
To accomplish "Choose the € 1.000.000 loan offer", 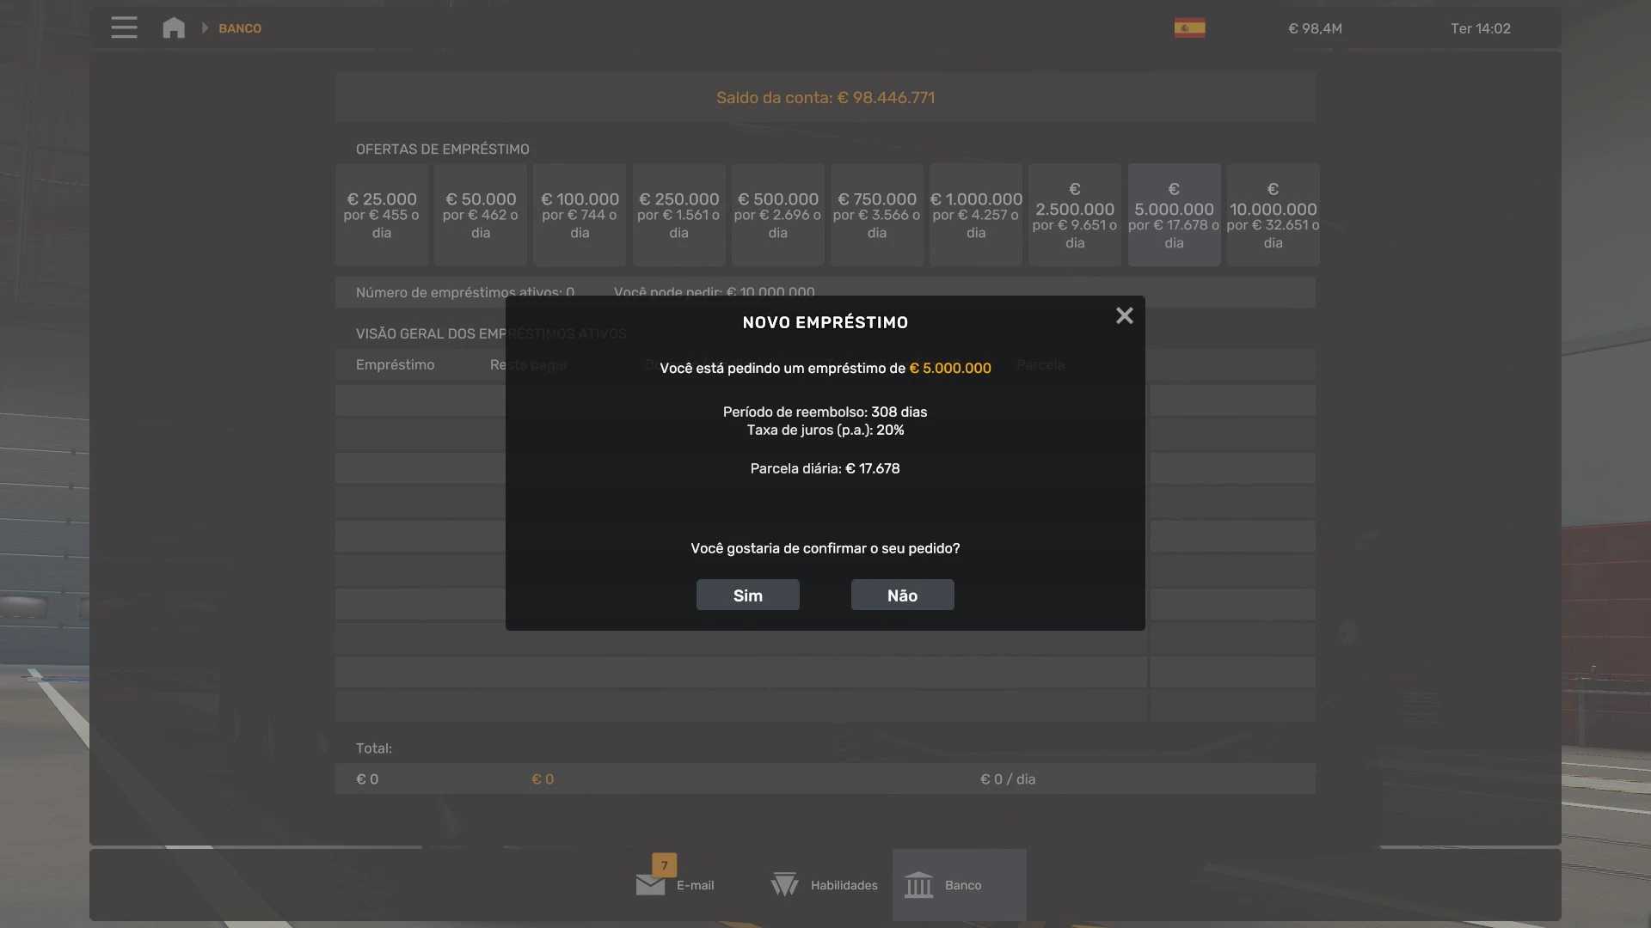I will (976, 215).
